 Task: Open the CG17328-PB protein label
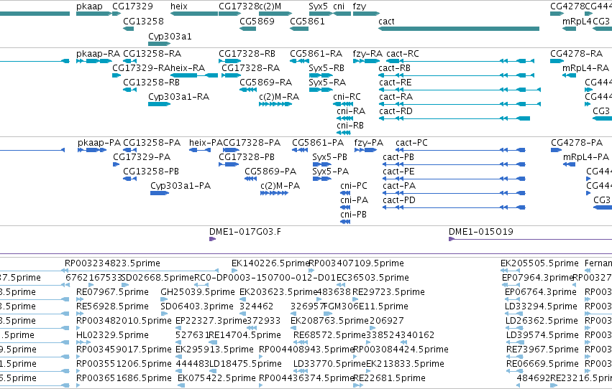246,157
